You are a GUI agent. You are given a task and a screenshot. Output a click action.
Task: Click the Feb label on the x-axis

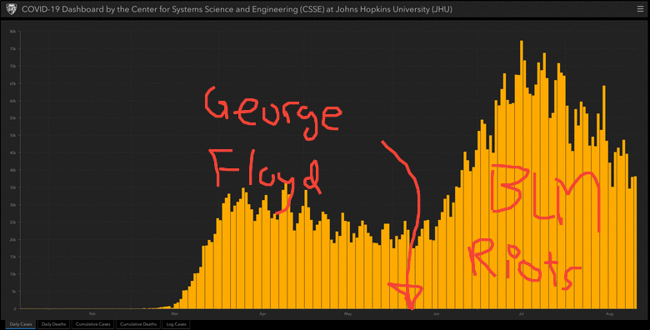92,313
